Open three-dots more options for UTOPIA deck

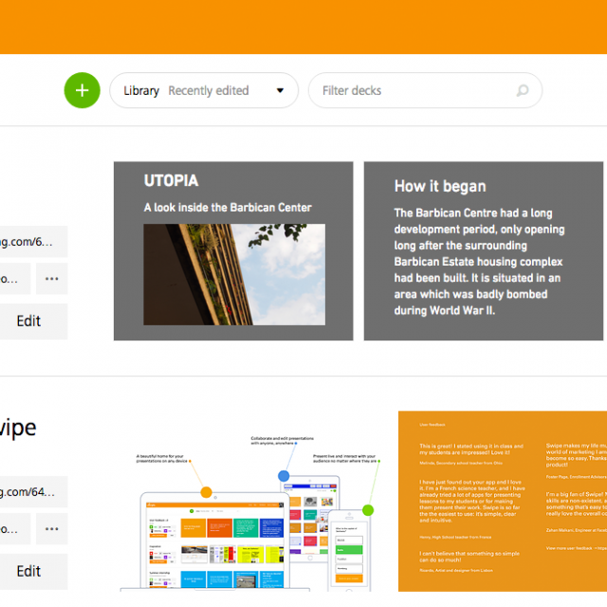click(x=52, y=279)
